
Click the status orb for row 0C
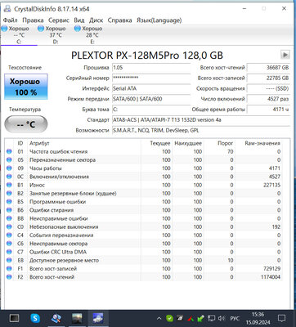click(x=9, y=177)
